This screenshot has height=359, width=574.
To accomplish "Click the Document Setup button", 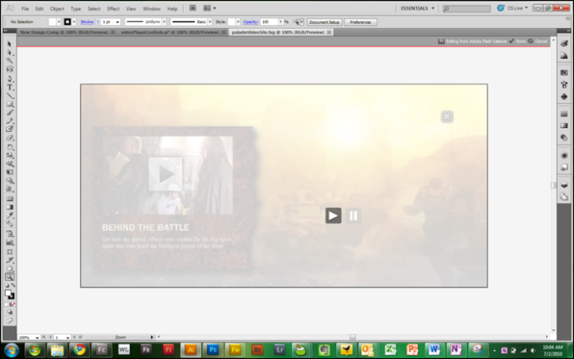I will coord(325,22).
